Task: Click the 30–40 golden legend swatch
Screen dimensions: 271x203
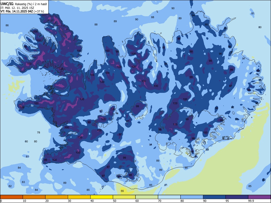Action: pyautogui.click(x=79, y=197)
